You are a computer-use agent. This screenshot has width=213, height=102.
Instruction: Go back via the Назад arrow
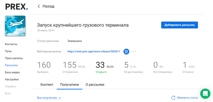pos(39,6)
